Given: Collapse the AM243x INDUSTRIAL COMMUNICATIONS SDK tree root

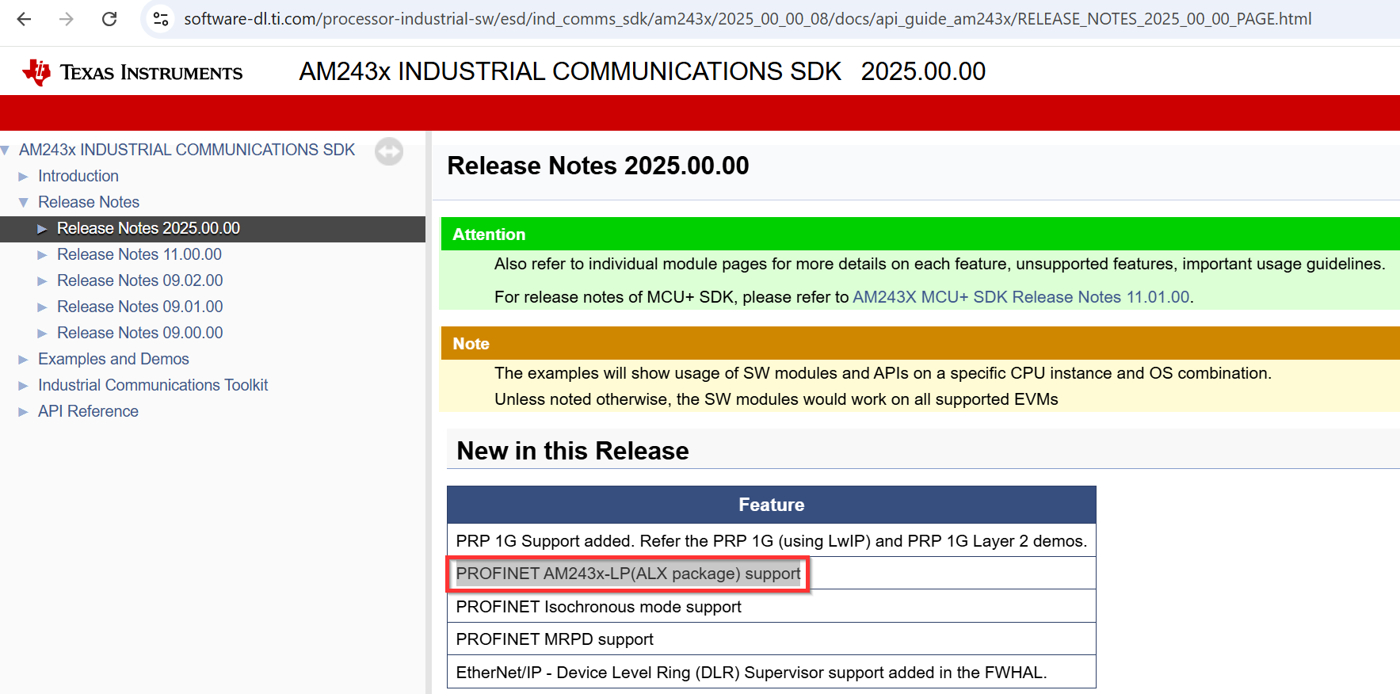Looking at the screenshot, I should pos(6,150).
